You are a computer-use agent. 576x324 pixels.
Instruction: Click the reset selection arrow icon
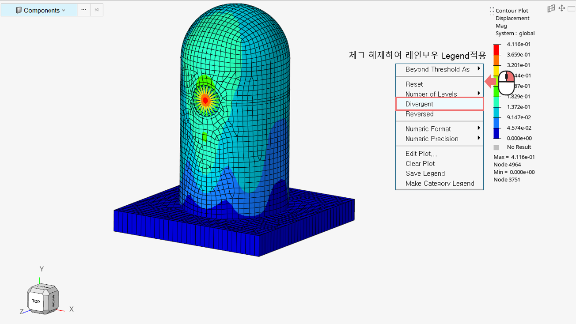(96, 10)
